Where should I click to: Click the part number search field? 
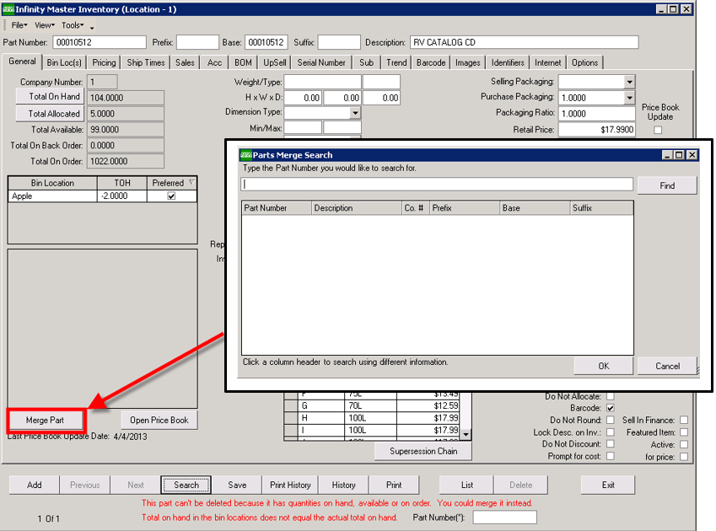pyautogui.click(x=438, y=185)
